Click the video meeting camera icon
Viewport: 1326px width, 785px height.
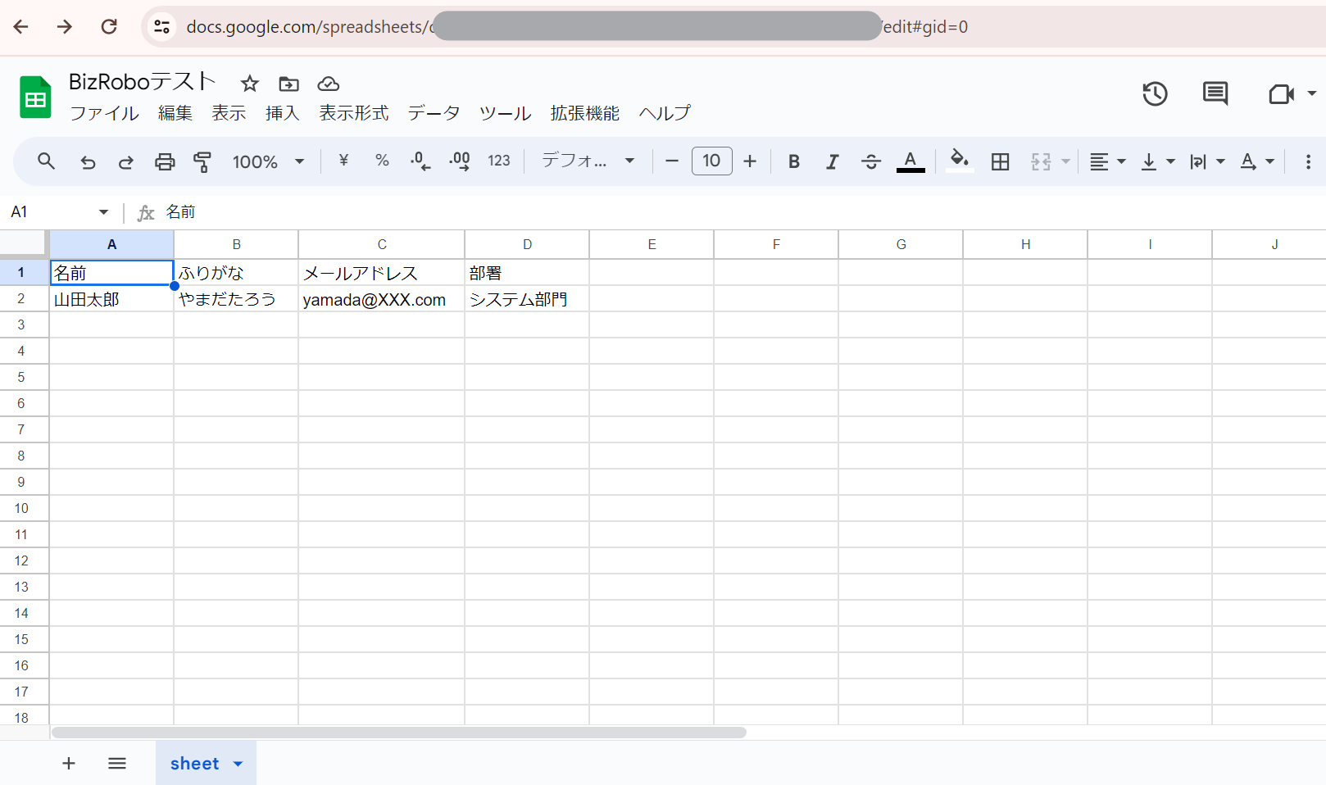pos(1281,94)
